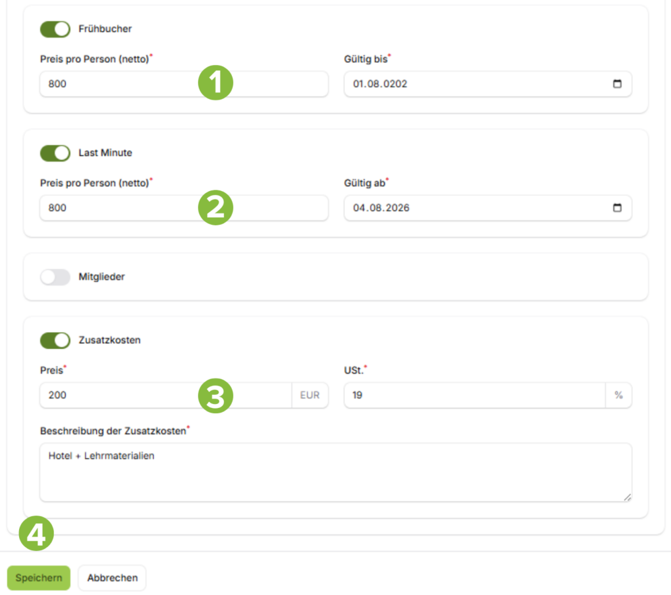Save with the Speichern button
The image size is (671, 595).
(x=39, y=578)
